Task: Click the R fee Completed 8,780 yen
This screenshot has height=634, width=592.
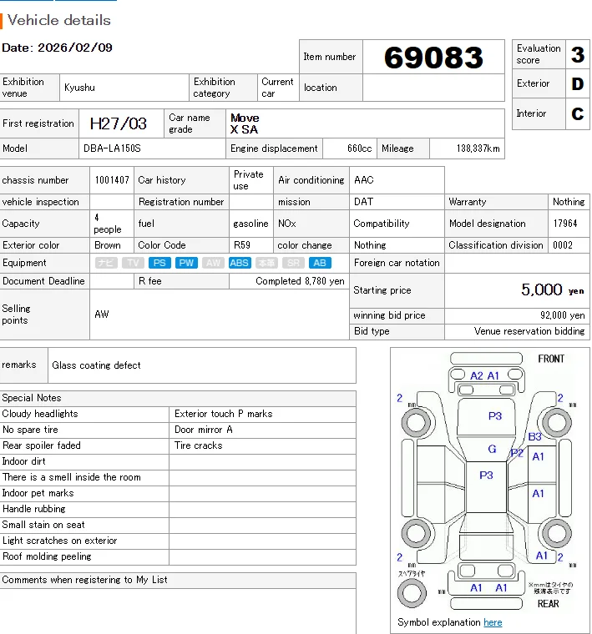Action: click(x=300, y=281)
